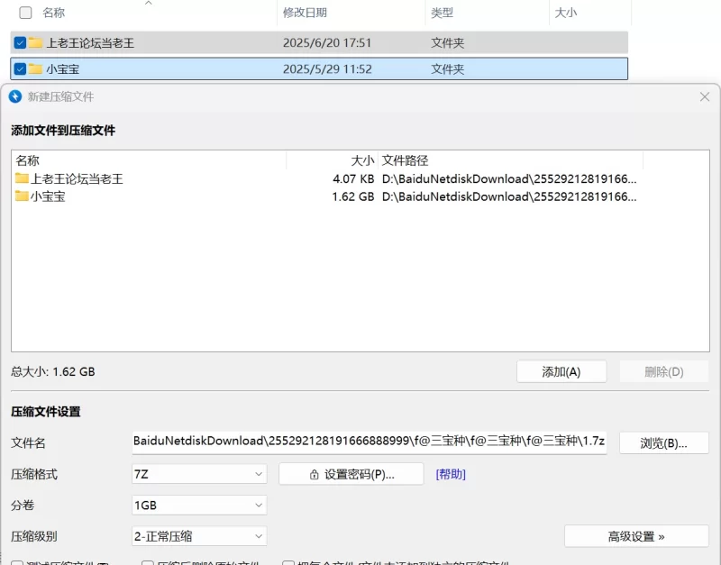
Task: Click the 1.62 GB size value for 小宝宝
Action: (353, 196)
